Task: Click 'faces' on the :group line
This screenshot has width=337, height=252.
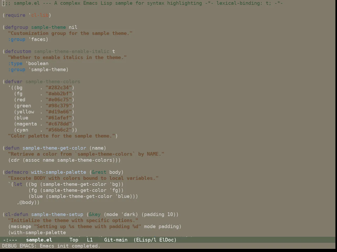Action: 38,39
